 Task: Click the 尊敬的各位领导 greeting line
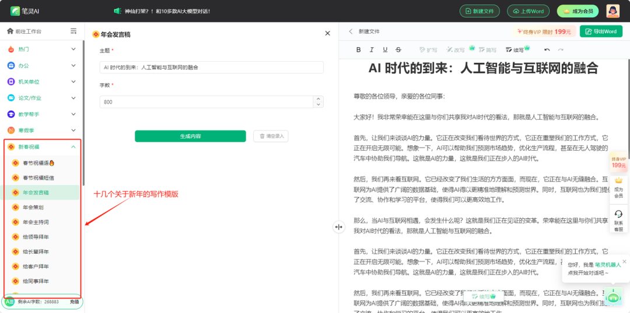click(399, 97)
